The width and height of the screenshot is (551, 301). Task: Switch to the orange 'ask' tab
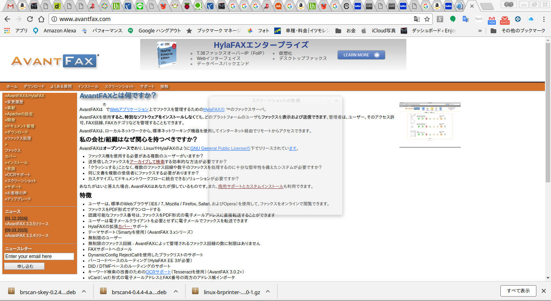tap(278, 6)
